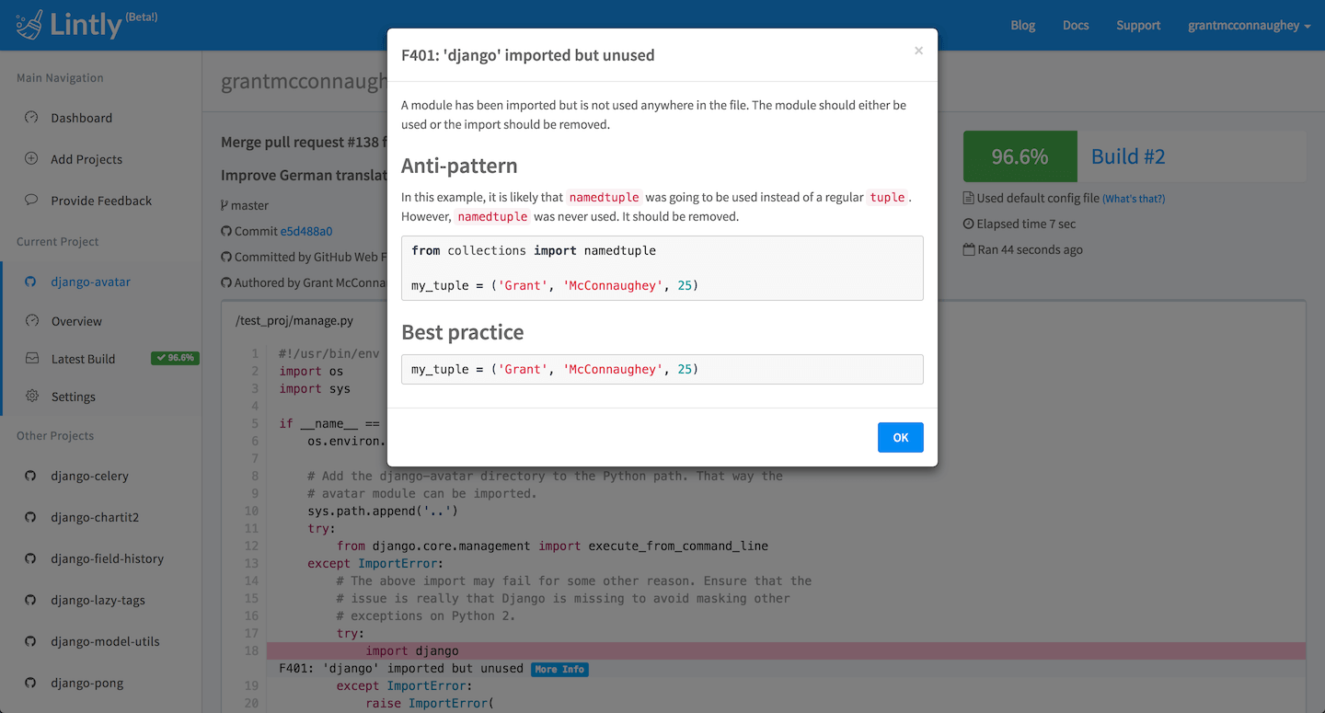Open Docs in the top navigation
Screen dimensions: 1325x713
click(x=1076, y=26)
